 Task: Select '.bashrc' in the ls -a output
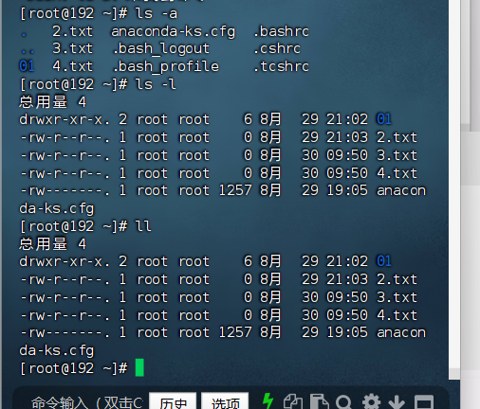pyautogui.click(x=281, y=31)
